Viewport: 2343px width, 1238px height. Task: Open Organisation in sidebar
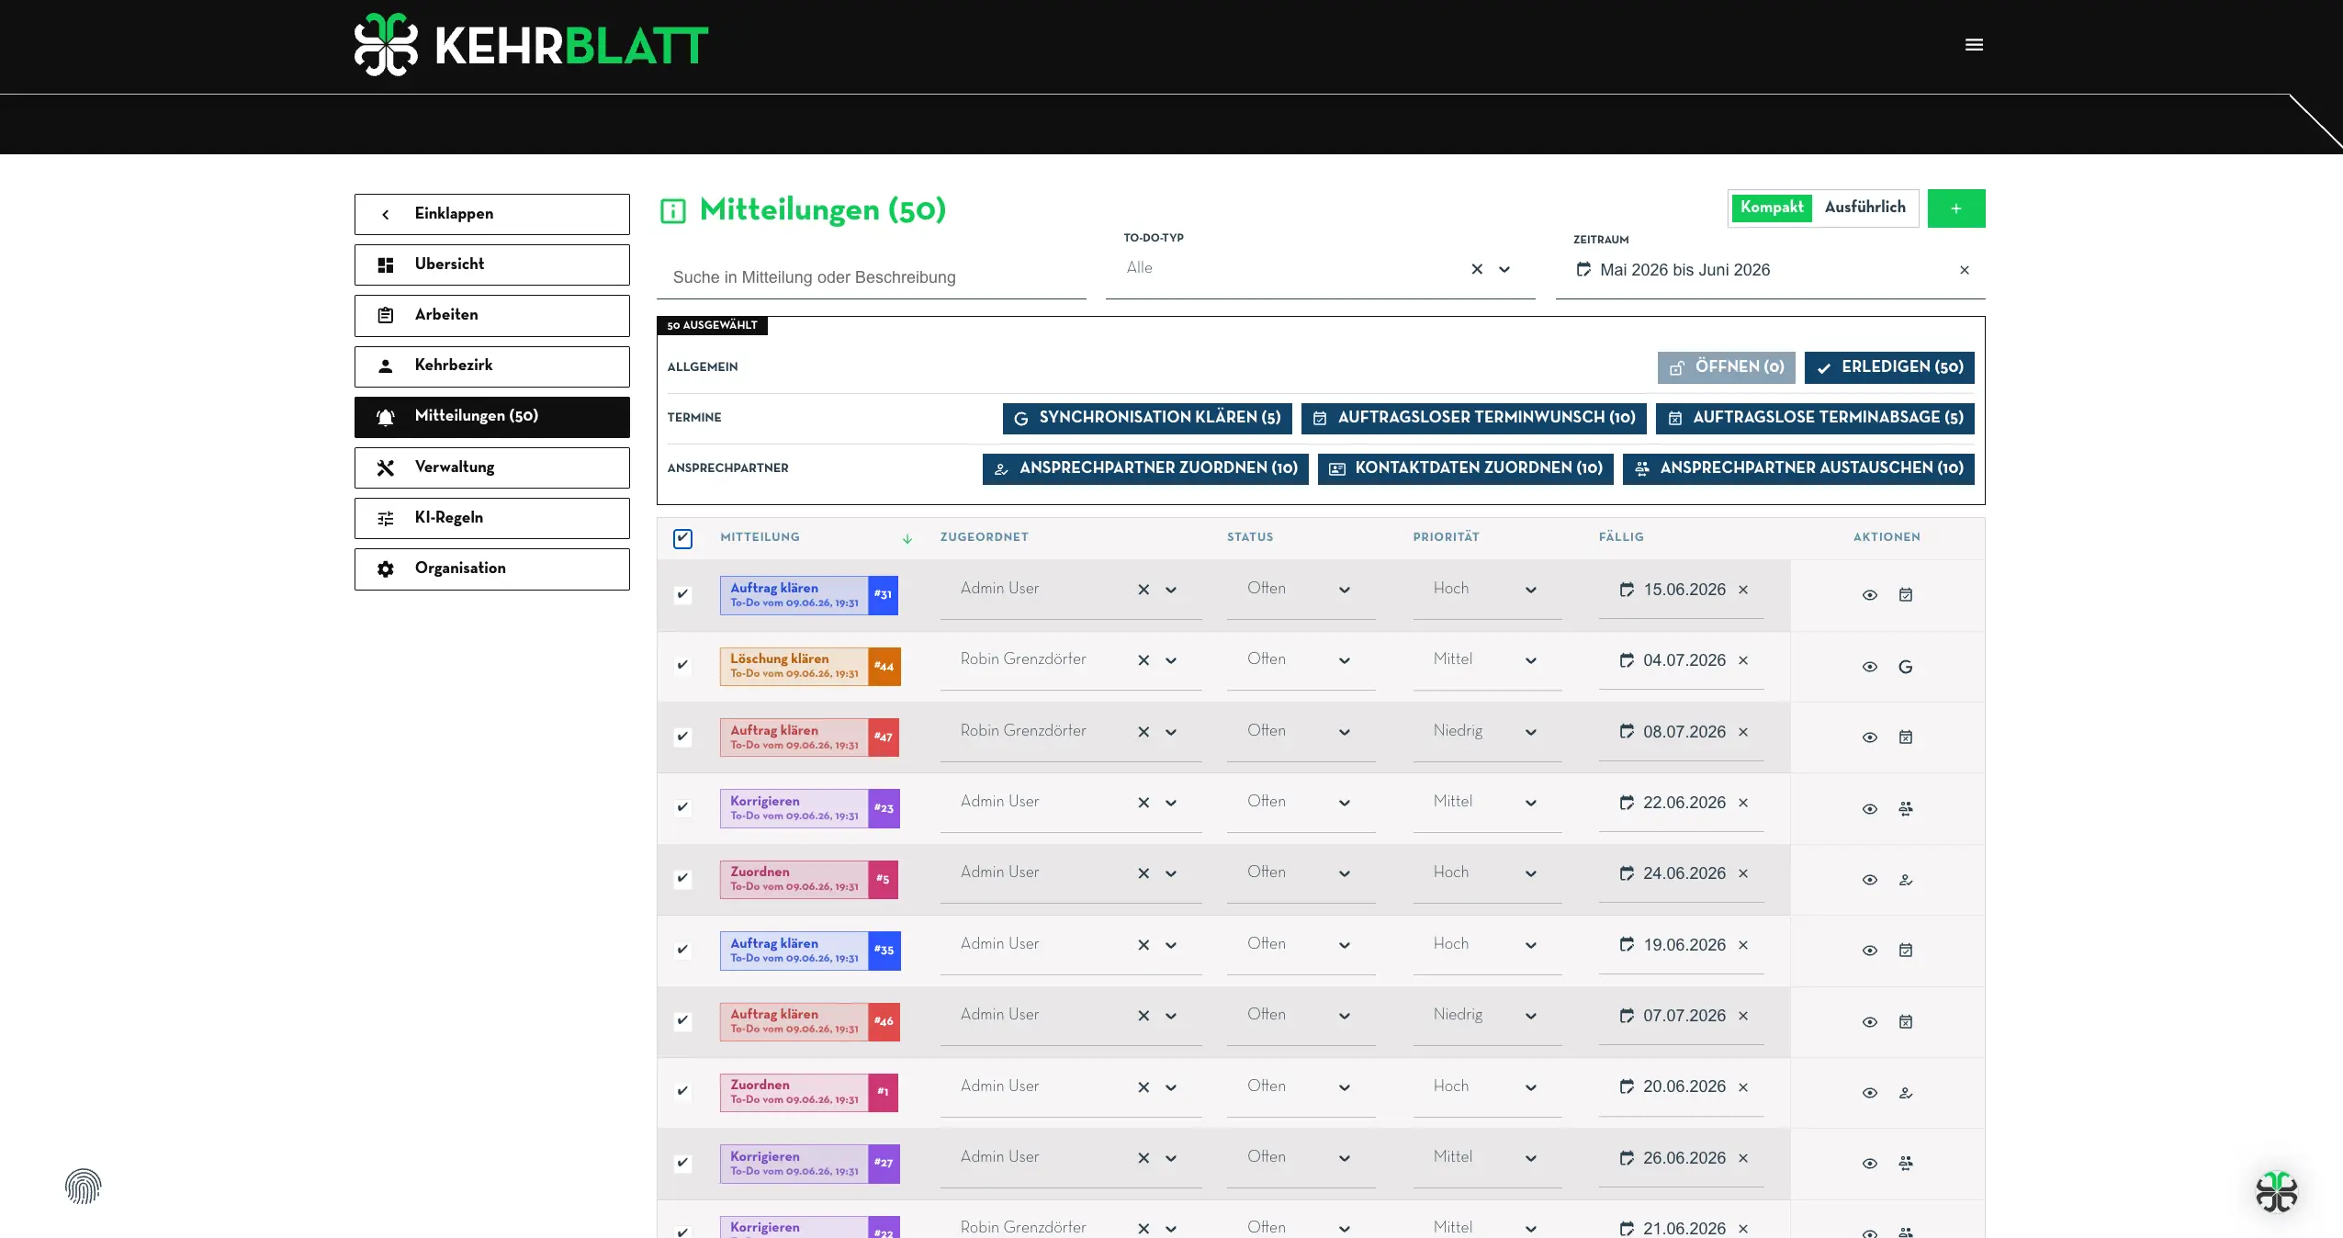click(492, 568)
